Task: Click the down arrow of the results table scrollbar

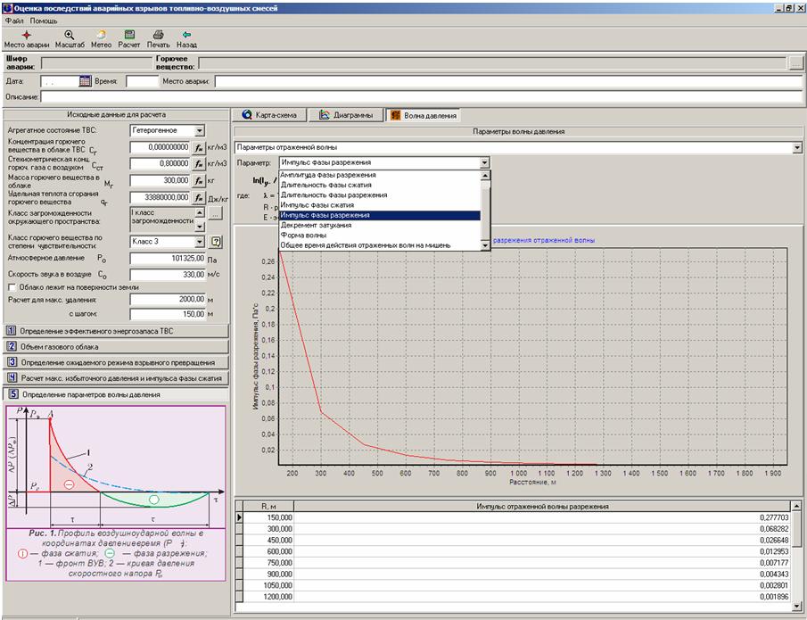Action: [796, 604]
